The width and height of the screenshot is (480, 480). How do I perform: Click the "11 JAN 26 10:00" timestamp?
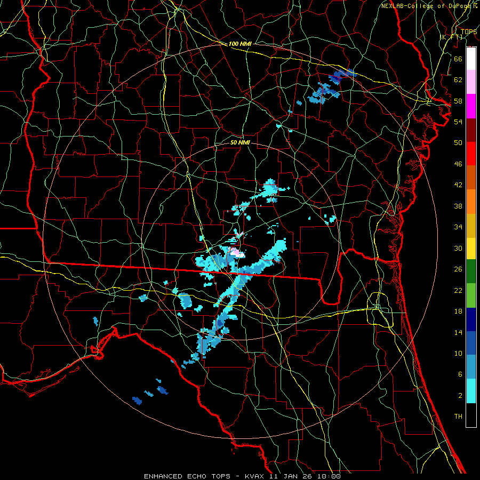305,476
